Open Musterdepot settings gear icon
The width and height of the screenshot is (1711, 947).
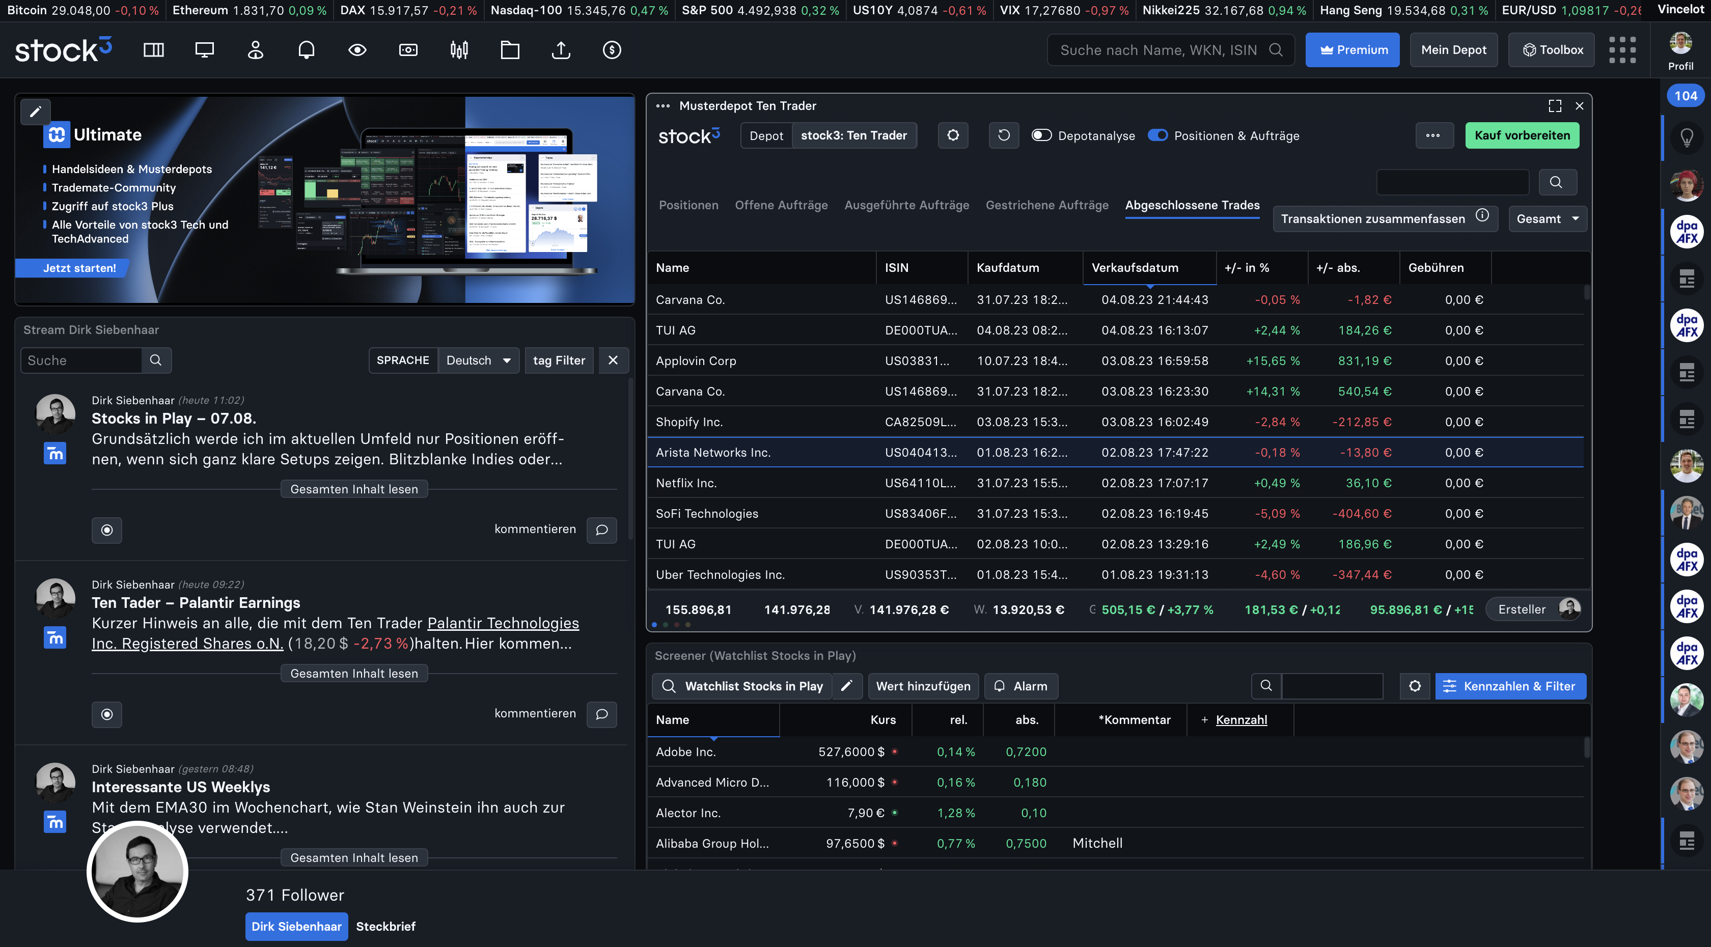[x=953, y=135]
